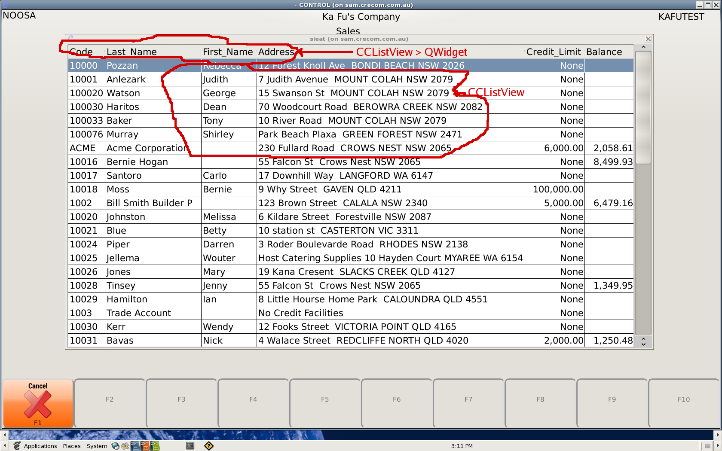This screenshot has width=722, height=451.
Task: Click the Cancel F1 red X button
Action: click(38, 403)
